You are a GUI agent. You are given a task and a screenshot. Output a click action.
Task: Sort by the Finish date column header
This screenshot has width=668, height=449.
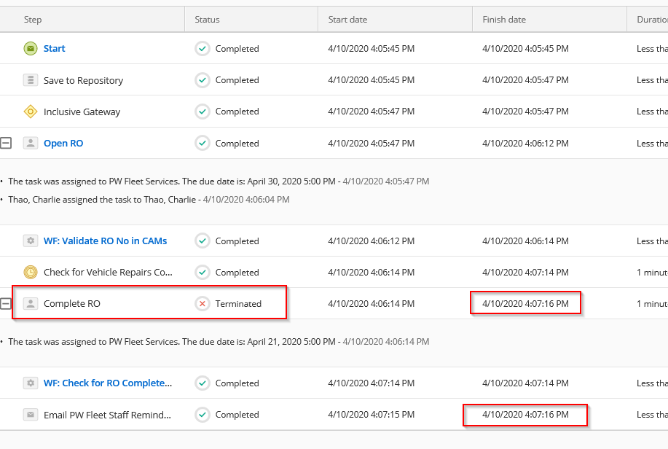point(503,20)
